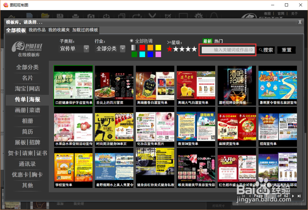Open the 口腔健康保护牙齿宣传单 template
This screenshot has width=308, height=210.
coord(73,86)
